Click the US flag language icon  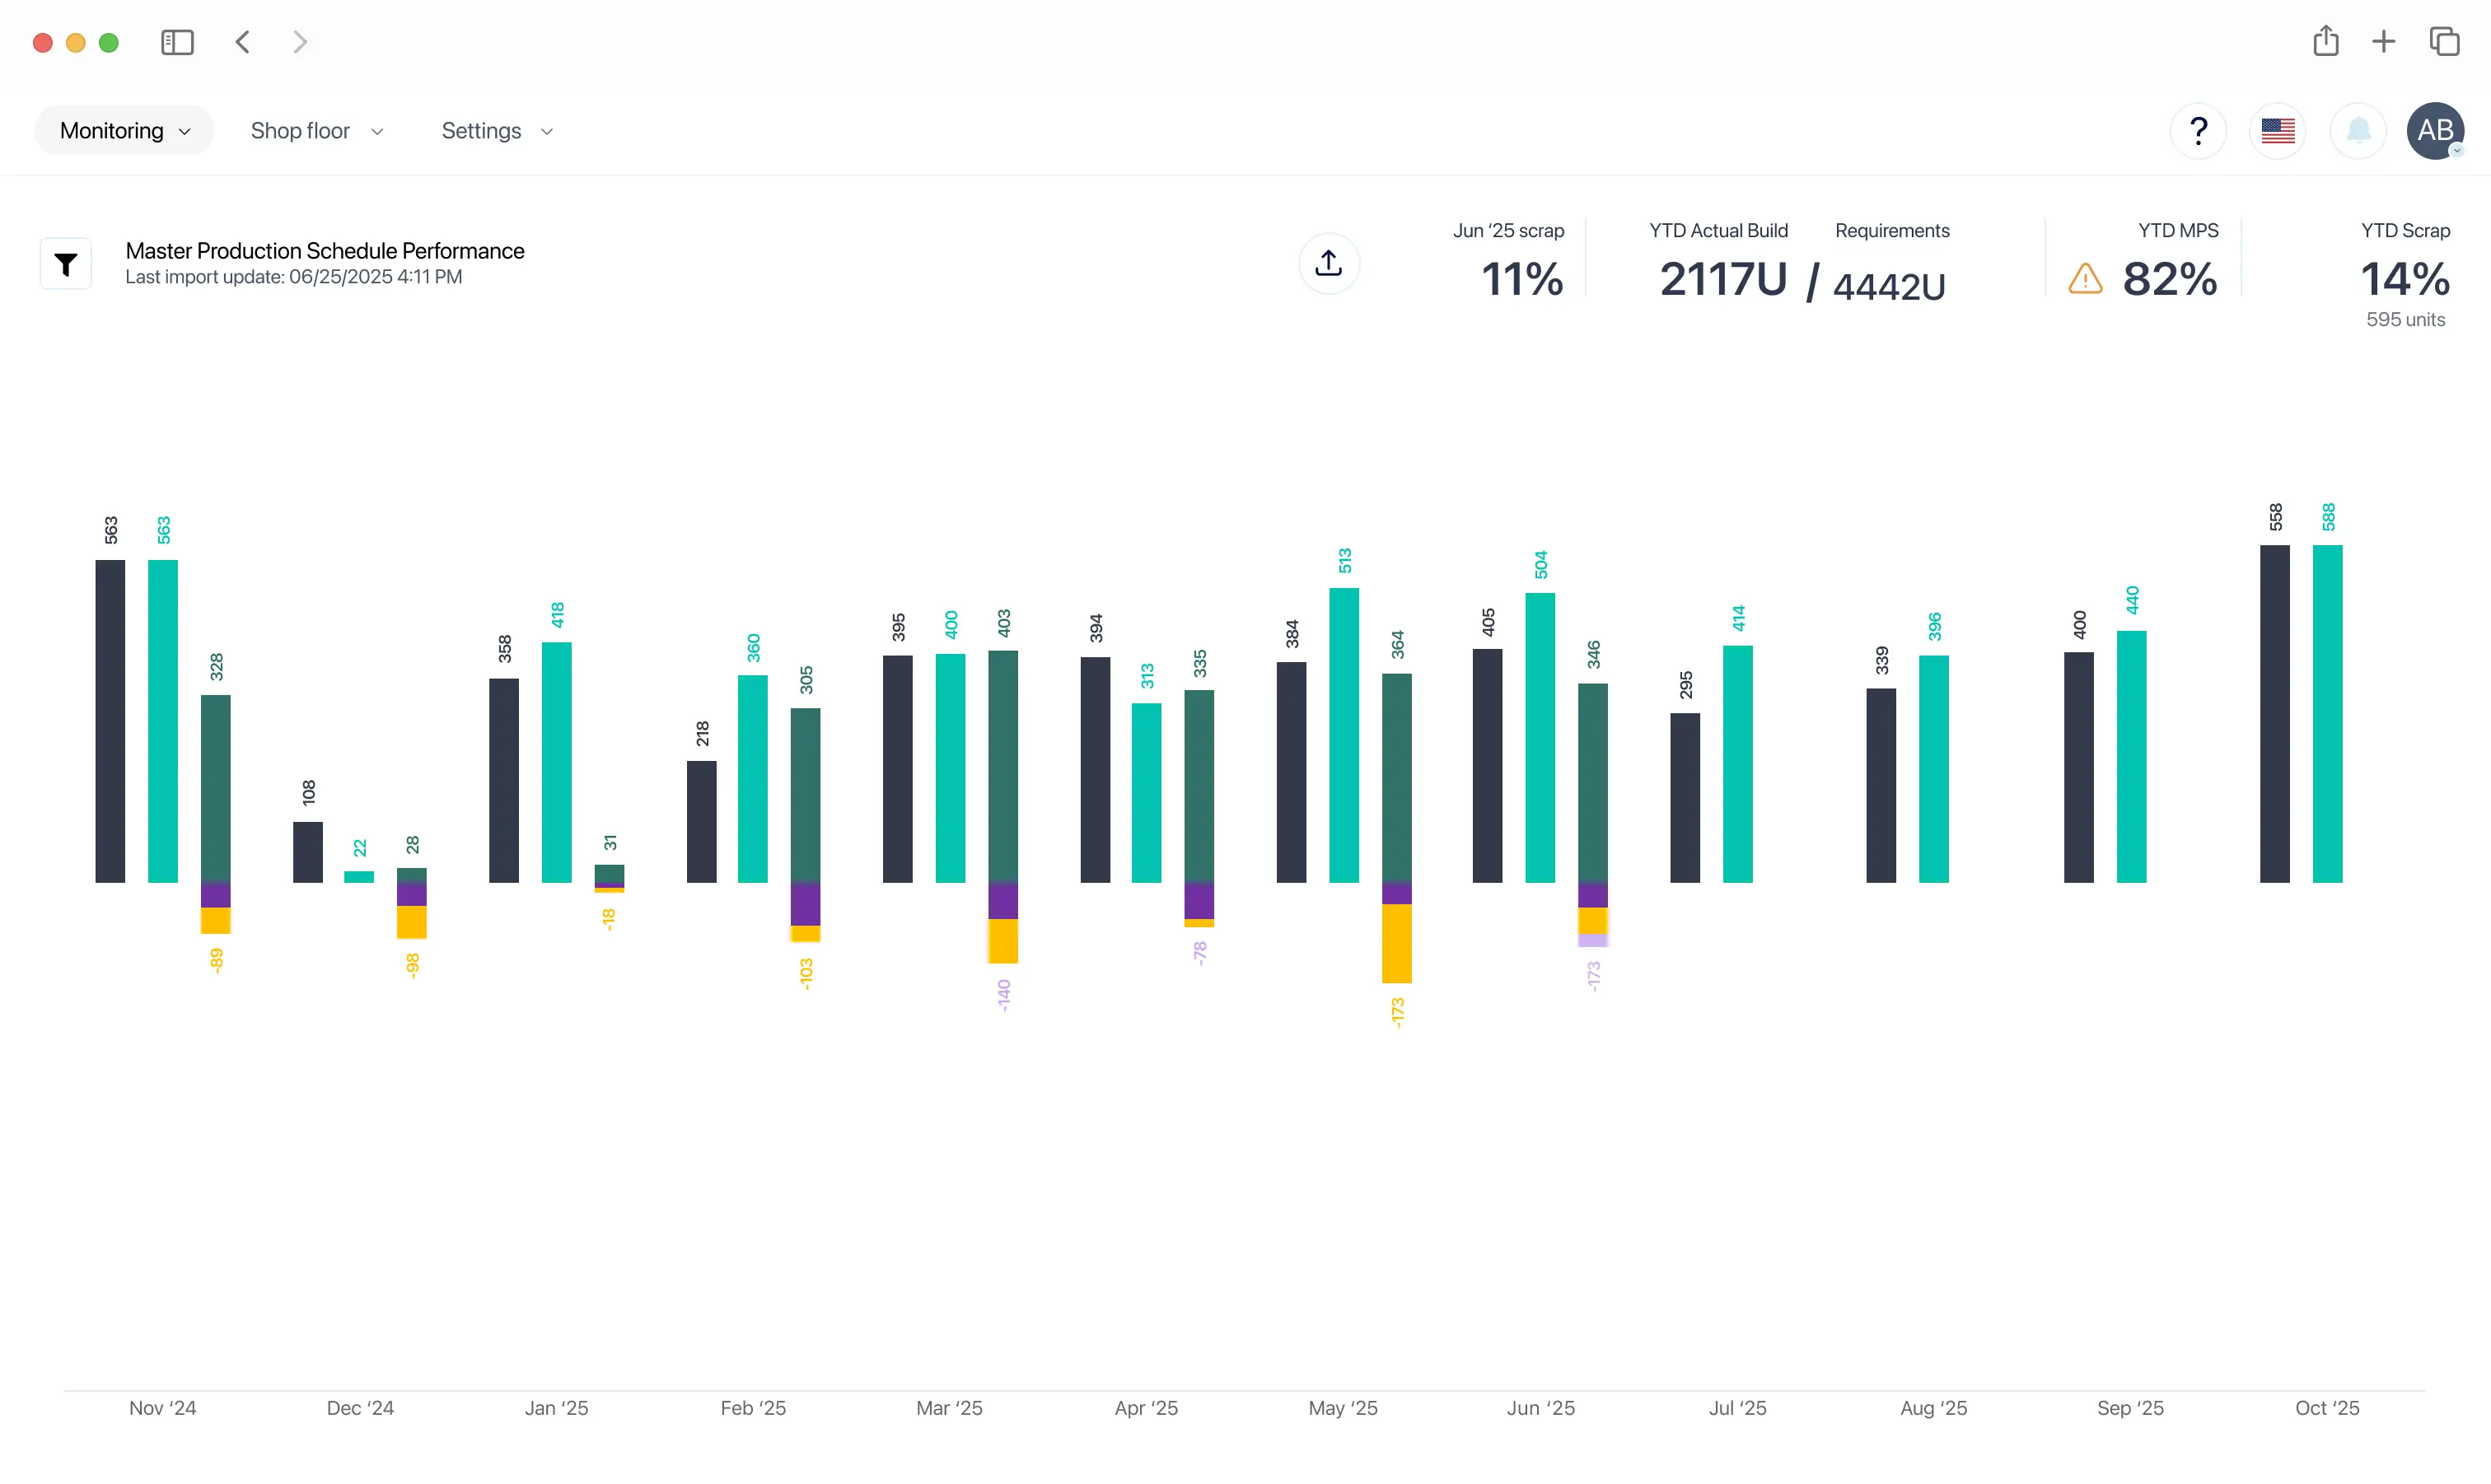pos(2277,131)
